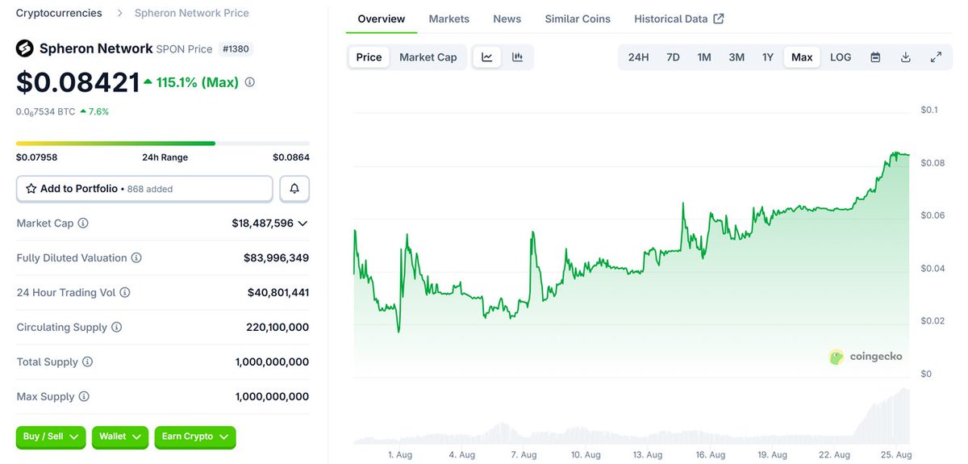Screen dimensions: 968x464
Task: Open the News tab
Action: click(x=507, y=19)
